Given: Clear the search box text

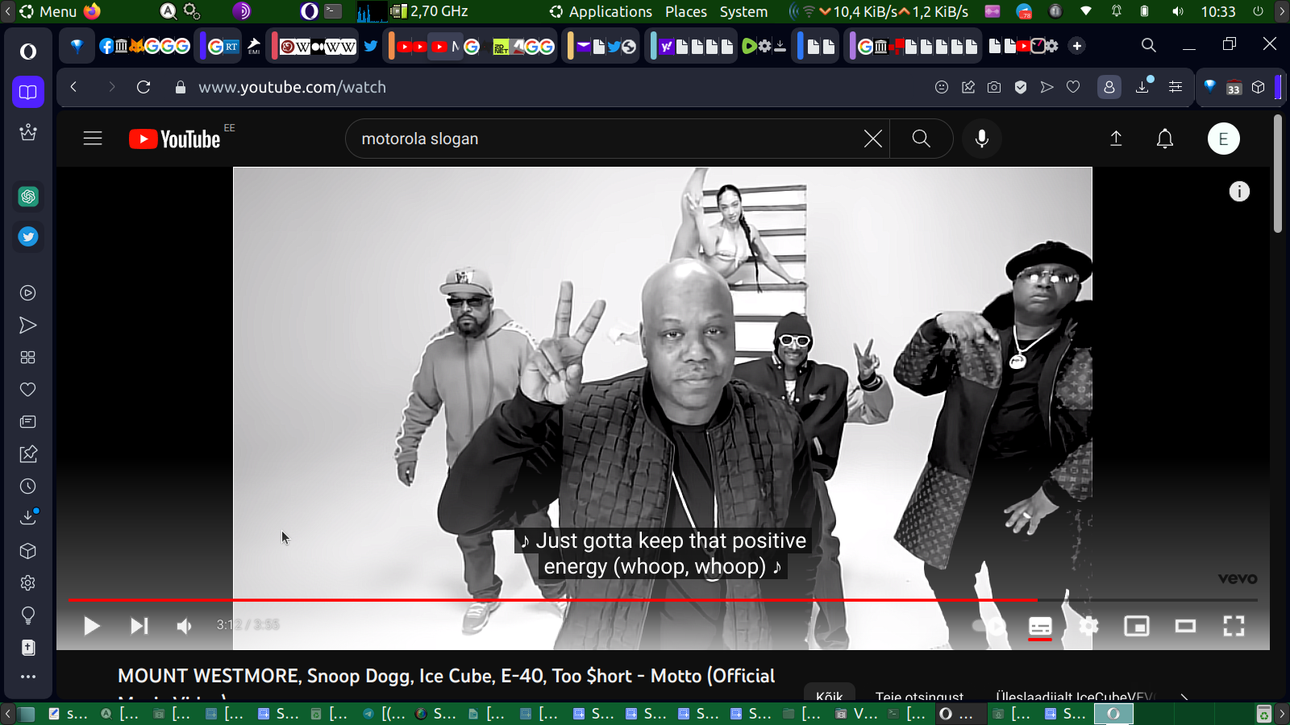Looking at the screenshot, I should click(x=872, y=139).
